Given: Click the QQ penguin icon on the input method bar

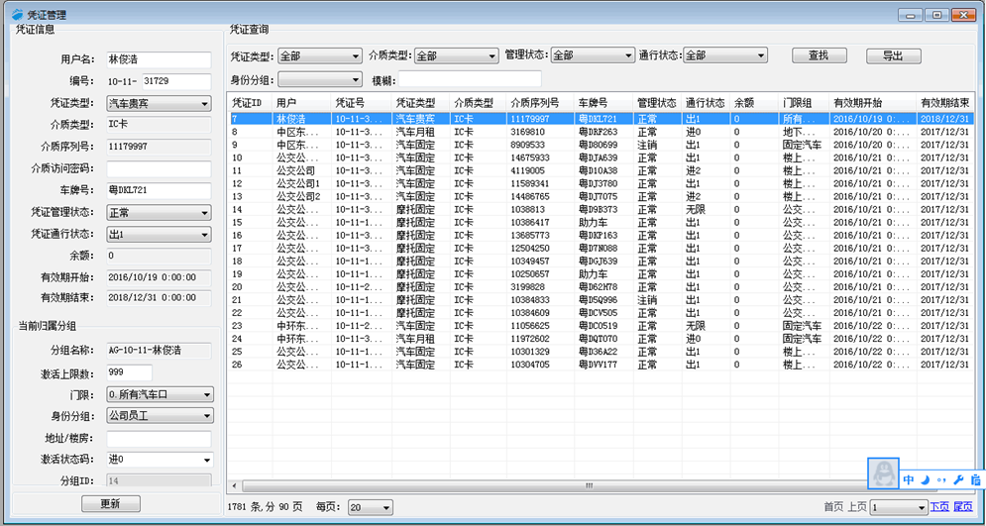Looking at the screenshot, I should point(883,473).
